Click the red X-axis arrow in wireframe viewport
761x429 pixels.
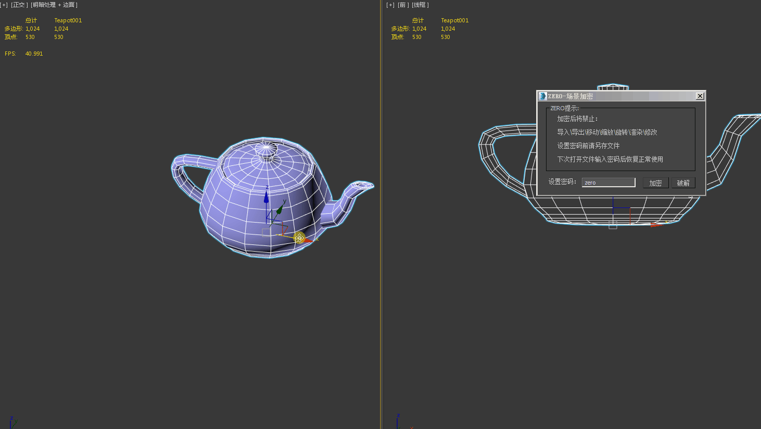click(x=657, y=225)
